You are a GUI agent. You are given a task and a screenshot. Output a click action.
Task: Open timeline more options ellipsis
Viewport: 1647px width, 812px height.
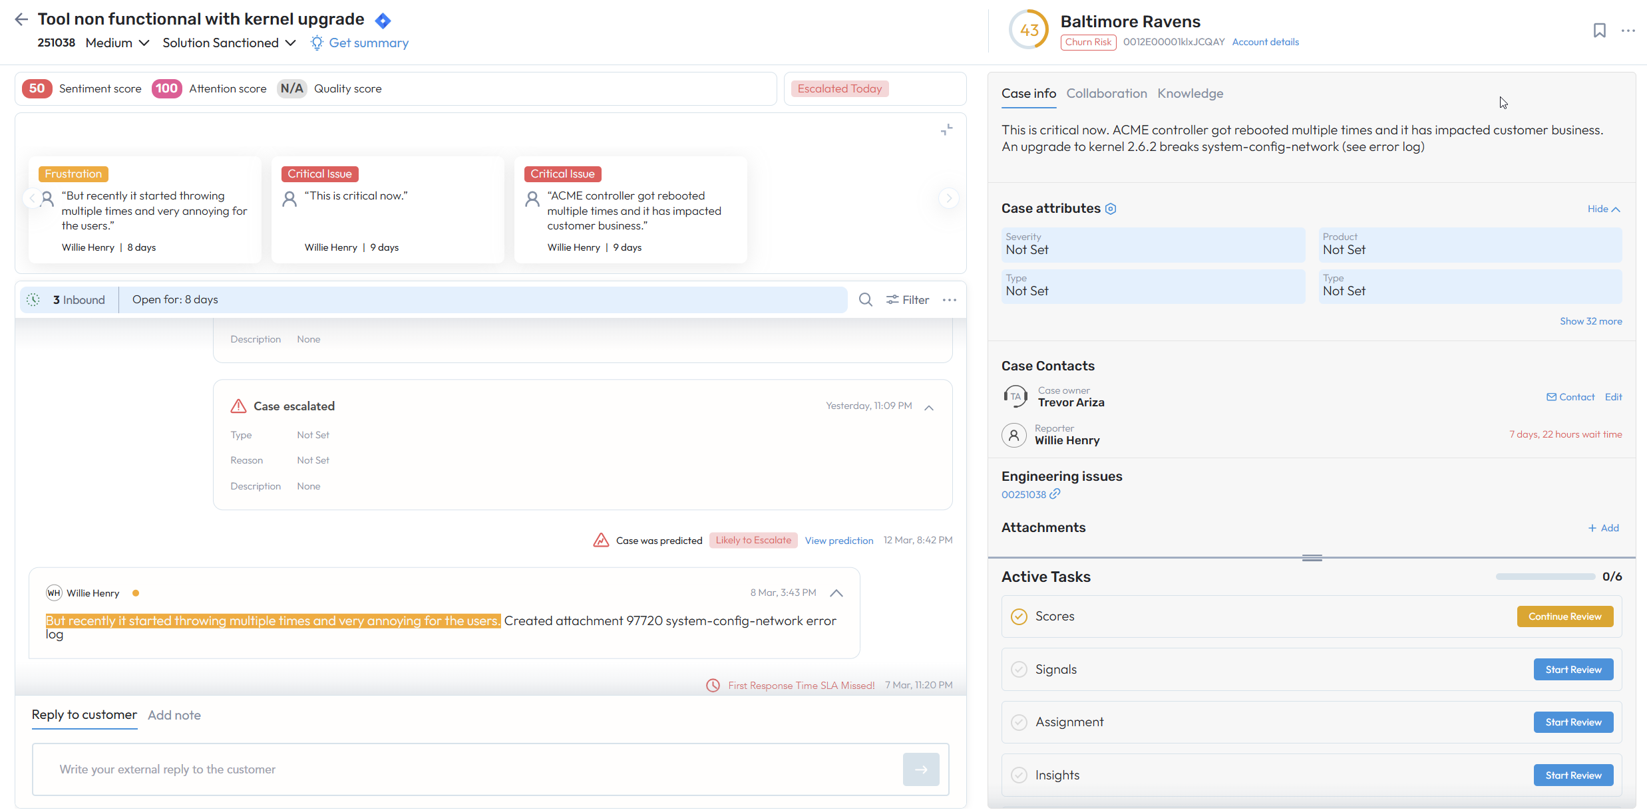[950, 300]
